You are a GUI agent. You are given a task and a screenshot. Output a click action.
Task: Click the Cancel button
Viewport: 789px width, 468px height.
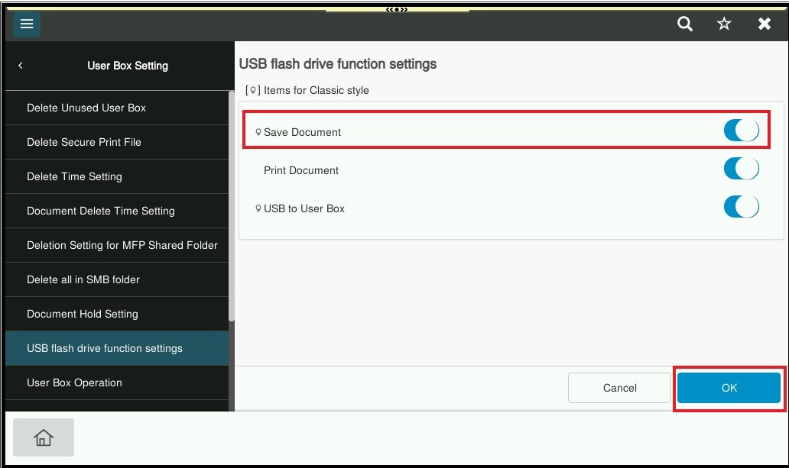619,388
